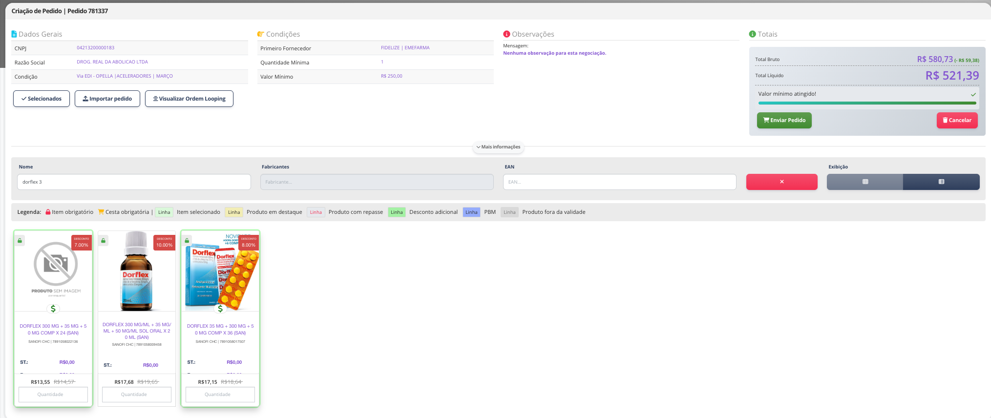Image resolution: width=991 pixels, height=418 pixels.
Task: Click 10.00% discount badge
Action: 165,243
